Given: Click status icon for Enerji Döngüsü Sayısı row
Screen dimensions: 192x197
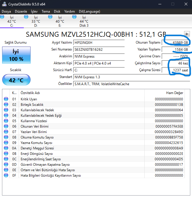Looking at the screenshot, I should pos(6,153).
